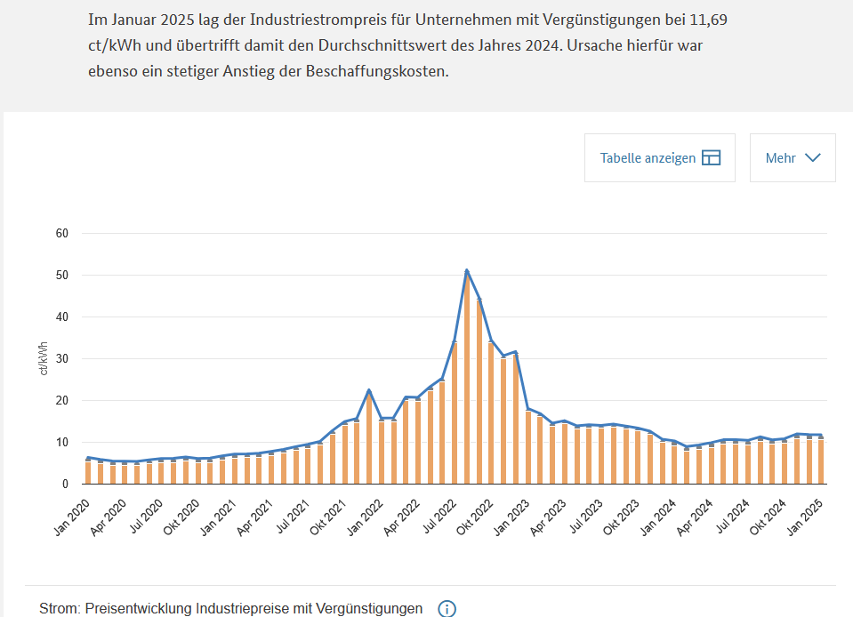This screenshot has height=617, width=853.
Task: Click the x-axis label "Okt 2023"
Action: coord(622,517)
